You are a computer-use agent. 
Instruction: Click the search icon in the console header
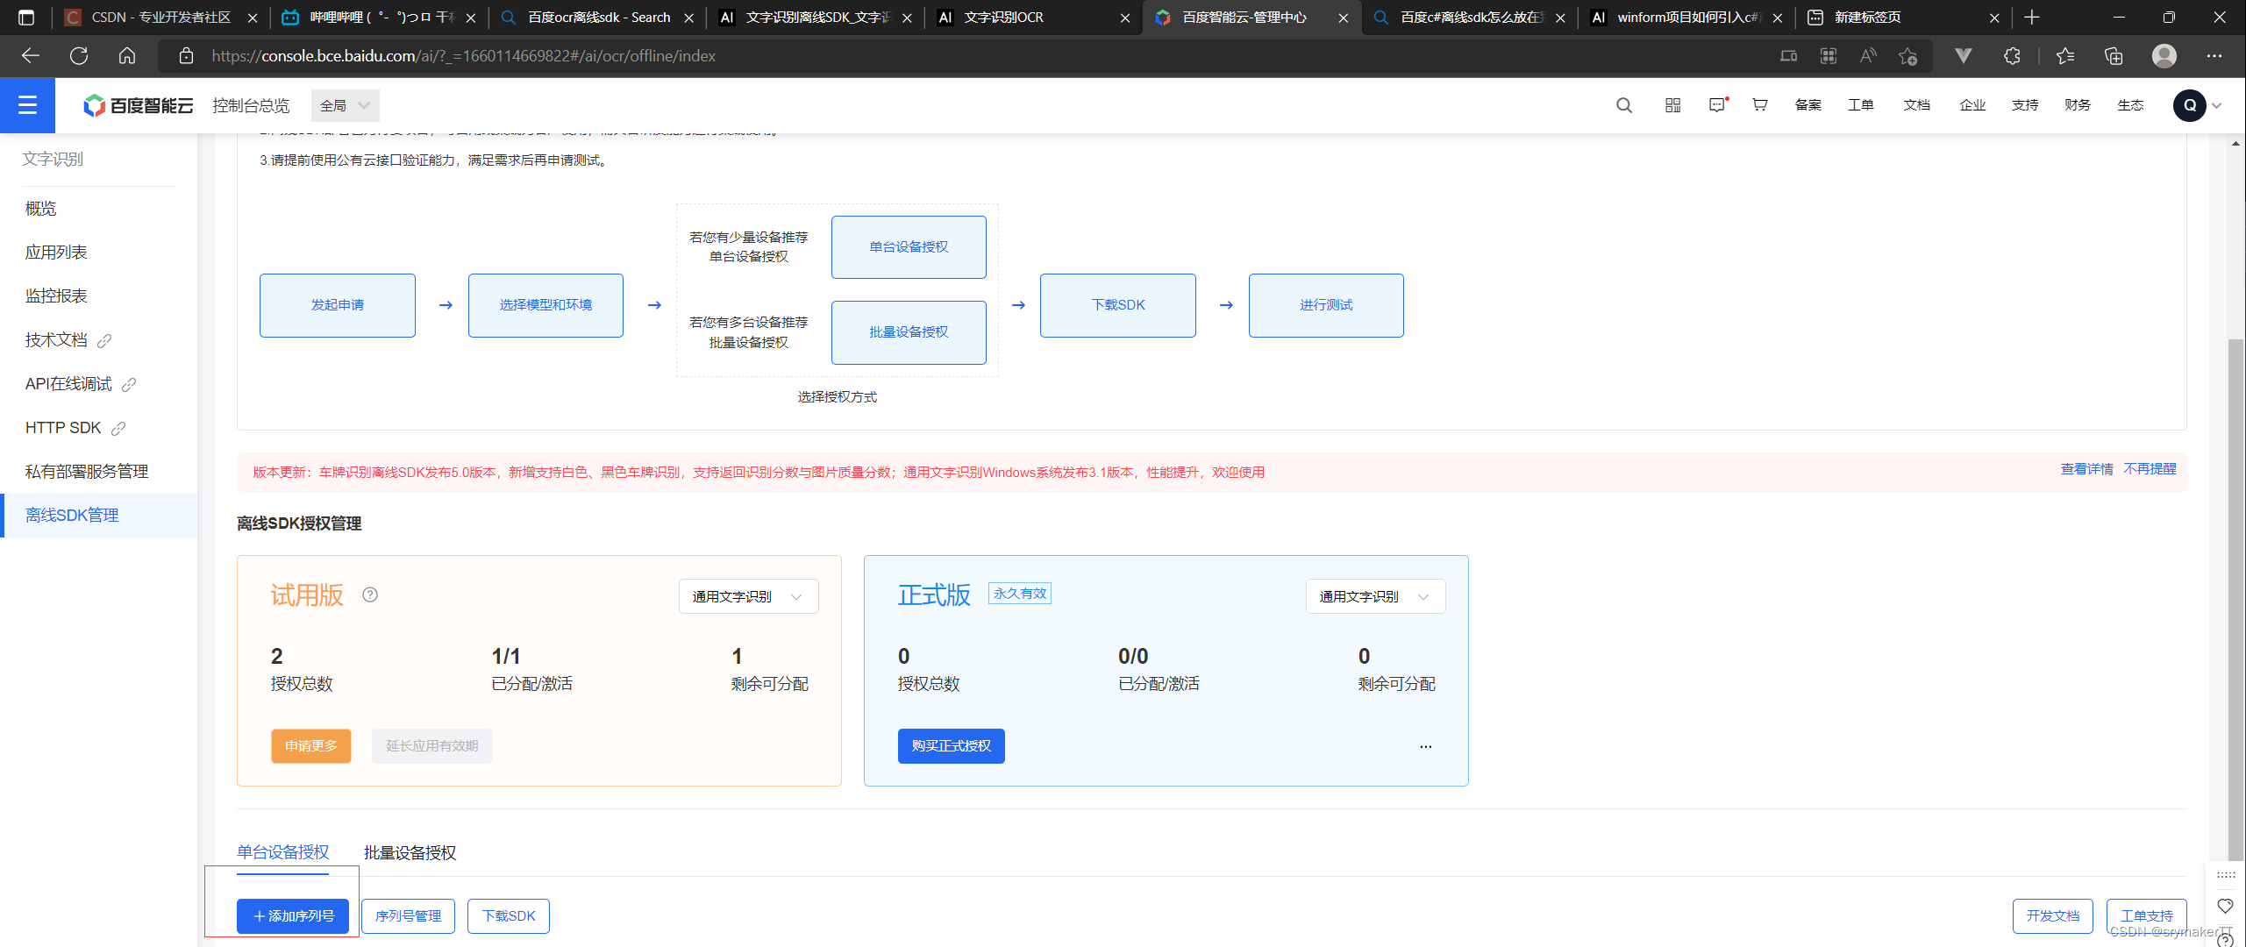pos(1624,105)
